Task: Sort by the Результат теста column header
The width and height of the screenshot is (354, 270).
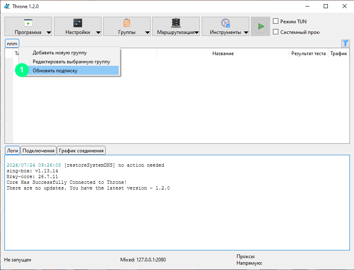Action: click(309, 54)
